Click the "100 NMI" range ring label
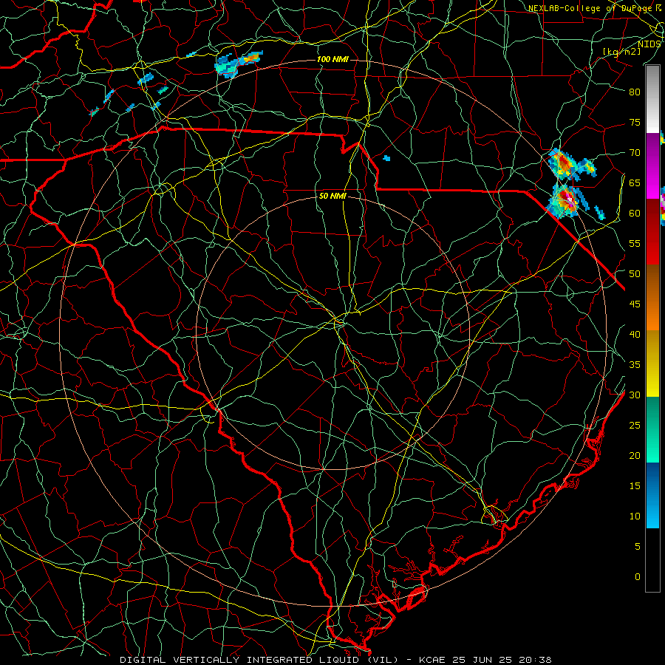The image size is (665, 665). point(332,59)
